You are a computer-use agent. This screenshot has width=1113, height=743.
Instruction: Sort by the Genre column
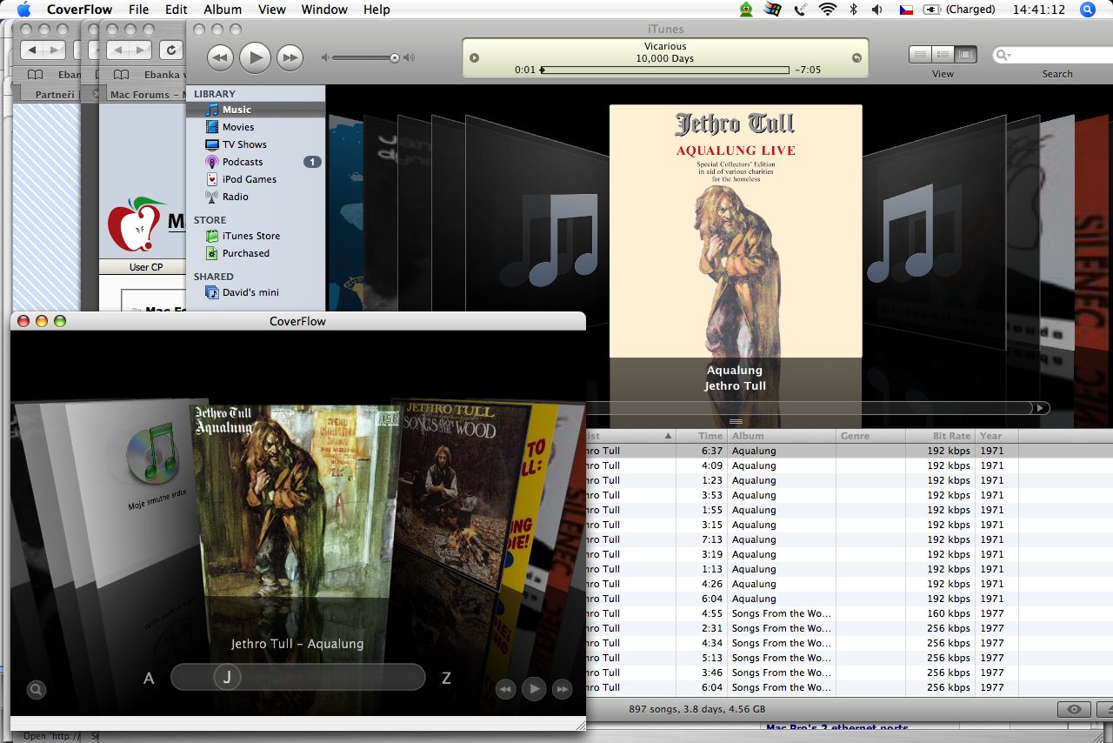[871, 436]
